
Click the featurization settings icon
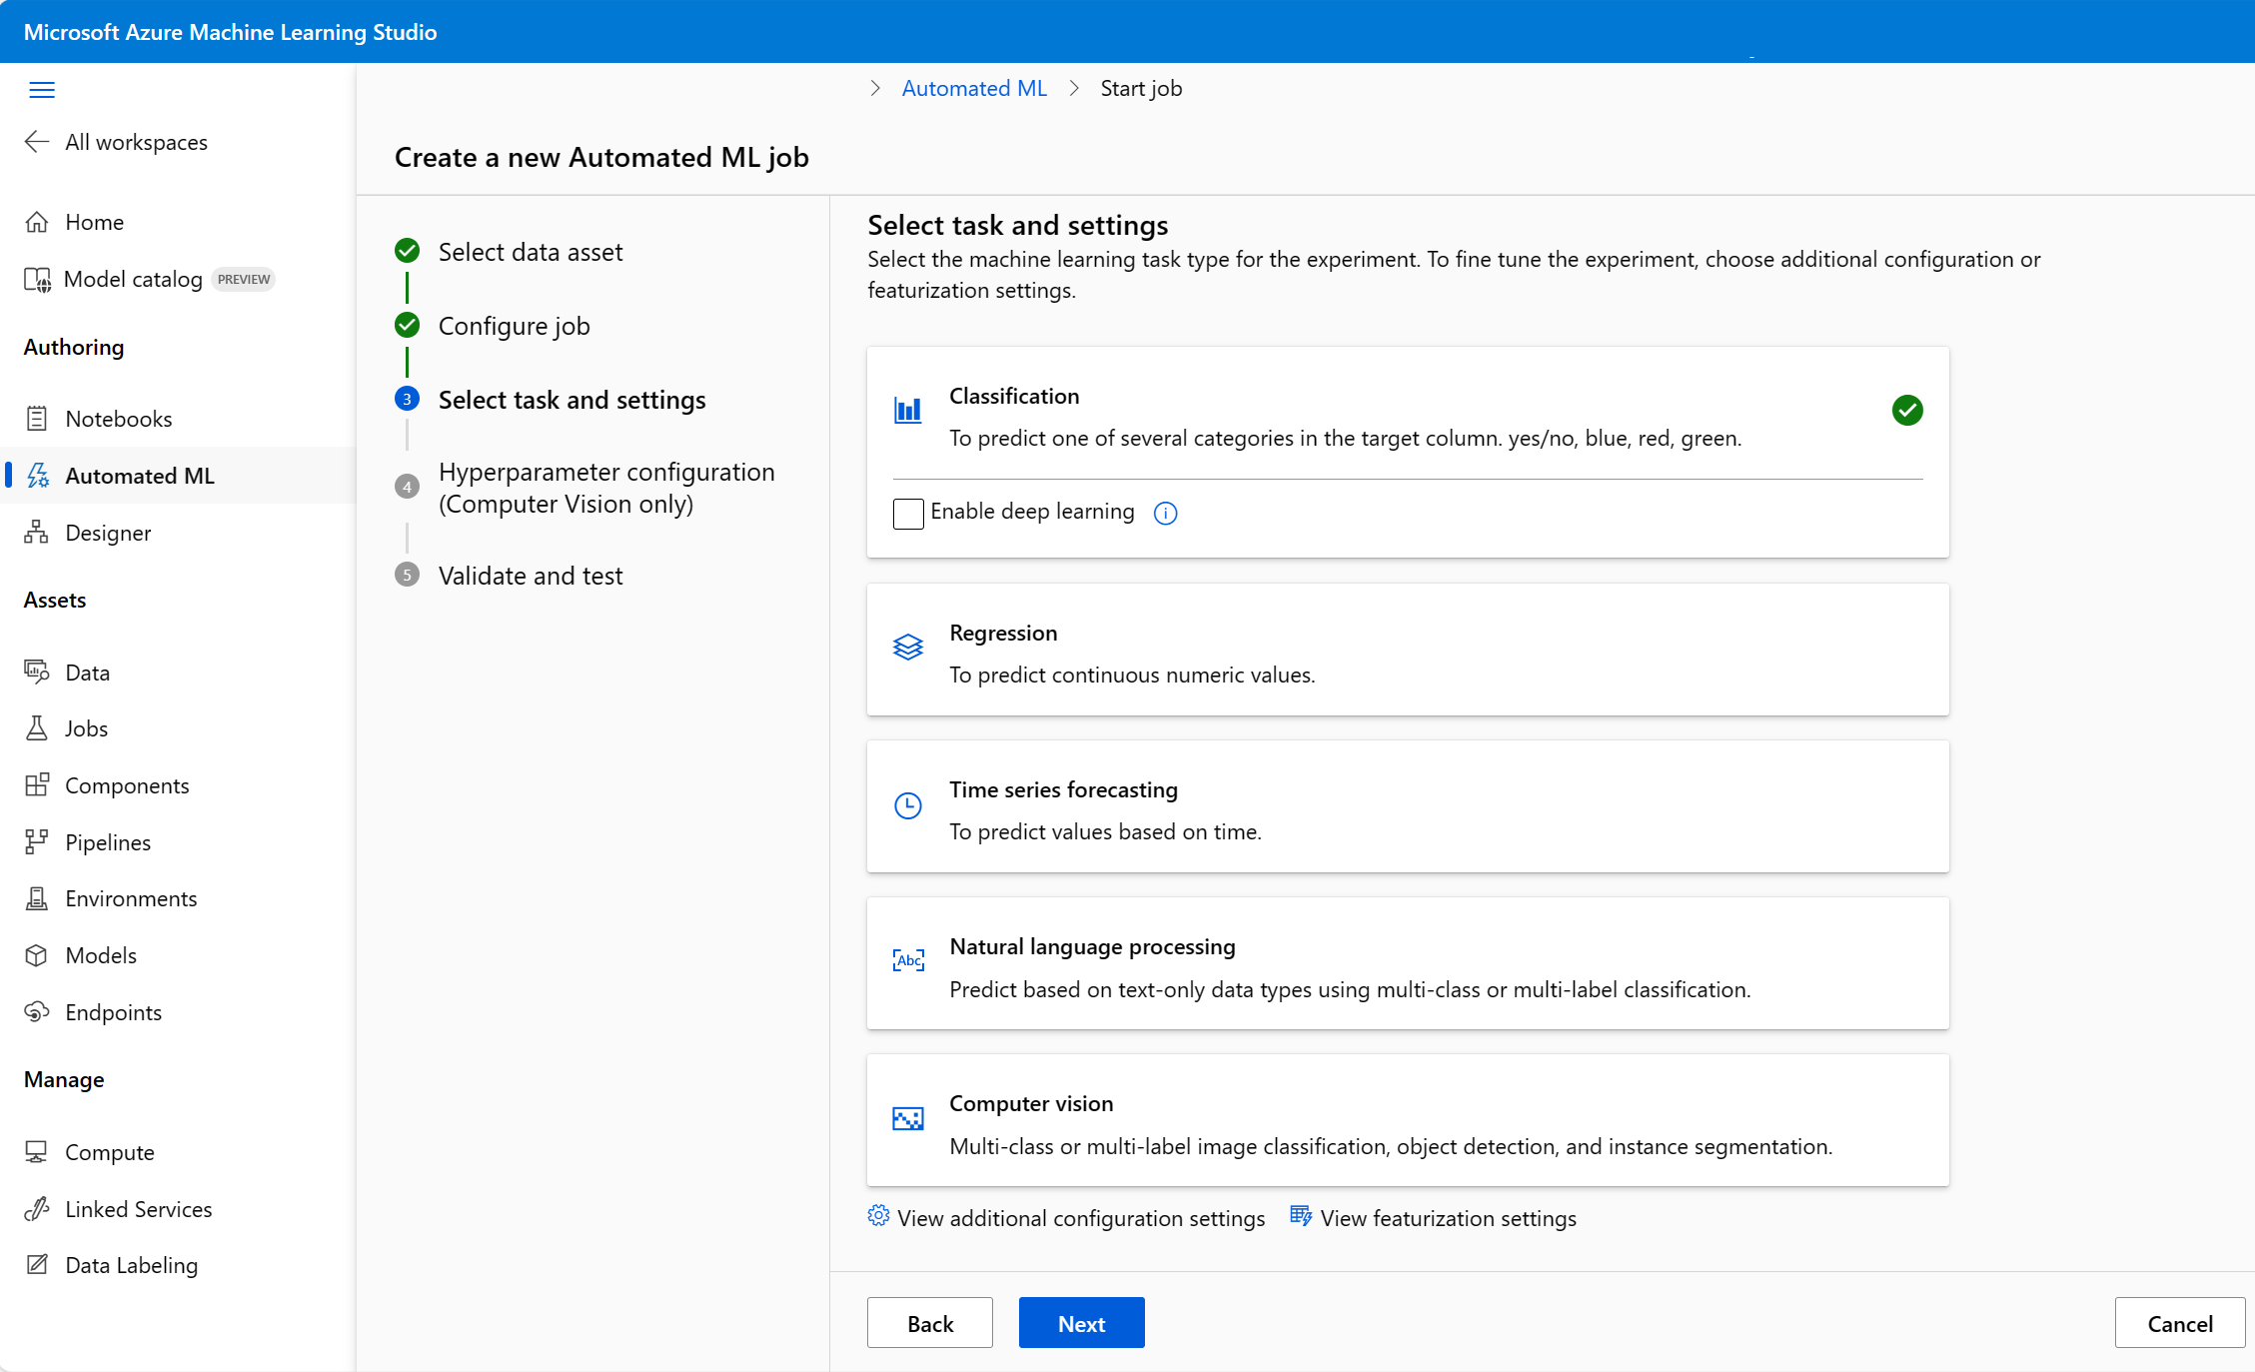tap(1301, 1216)
